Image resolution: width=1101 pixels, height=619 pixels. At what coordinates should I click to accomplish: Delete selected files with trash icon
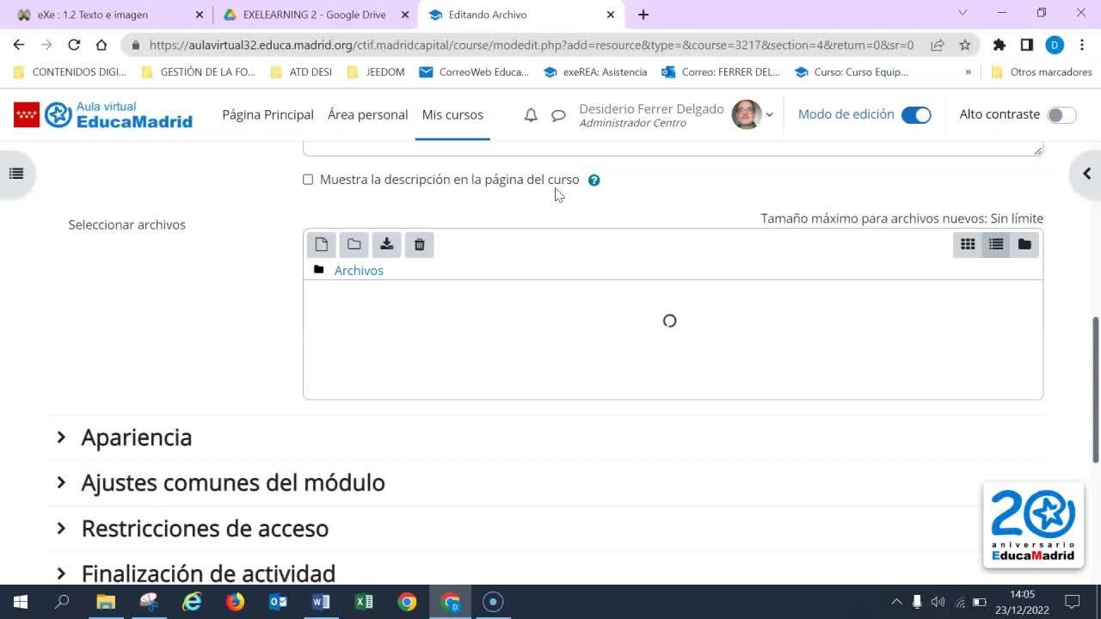tap(420, 245)
